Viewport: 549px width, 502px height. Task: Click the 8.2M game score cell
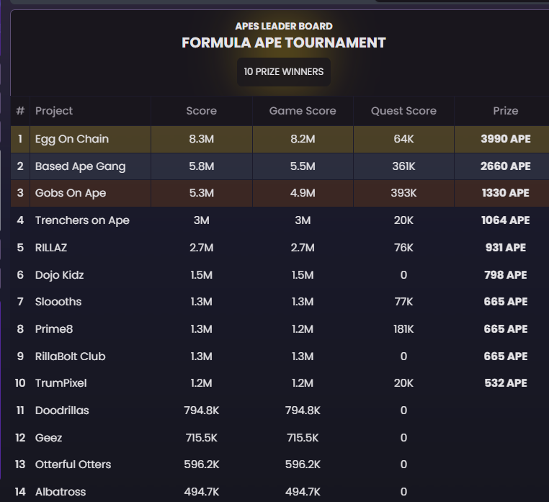[x=303, y=139]
